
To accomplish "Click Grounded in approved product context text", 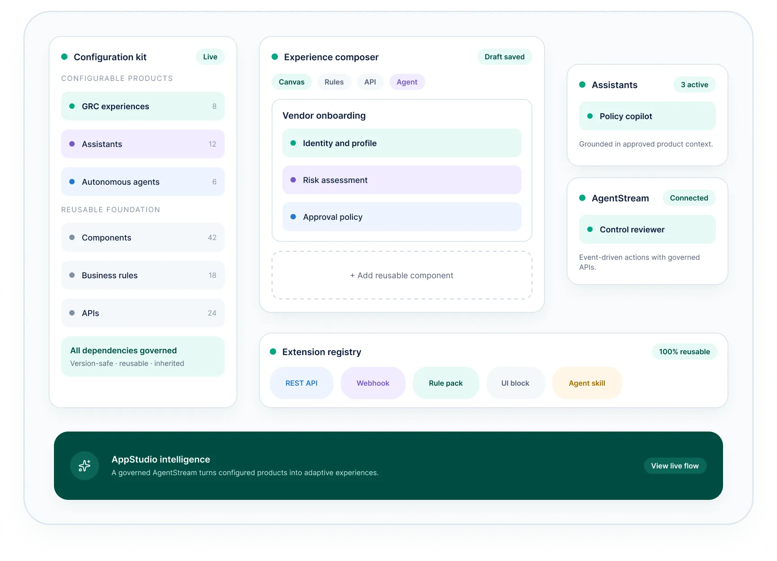I will (646, 144).
